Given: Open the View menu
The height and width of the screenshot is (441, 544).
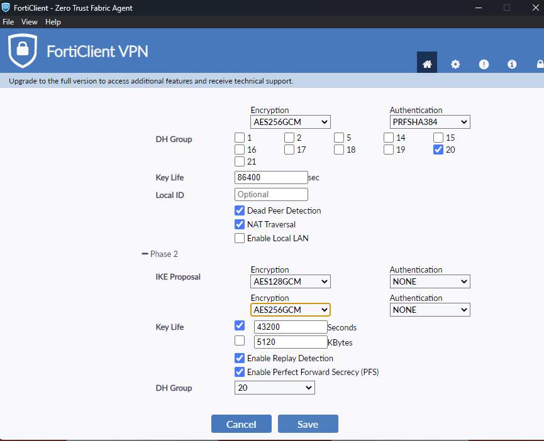Looking at the screenshot, I should [29, 22].
